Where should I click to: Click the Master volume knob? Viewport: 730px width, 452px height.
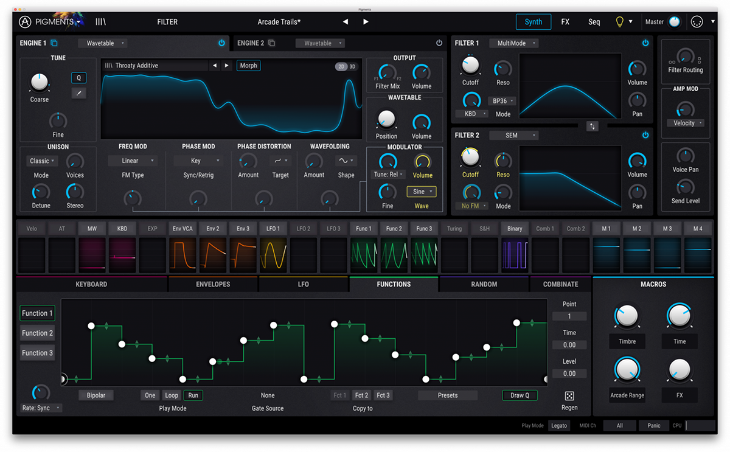pyautogui.click(x=675, y=22)
